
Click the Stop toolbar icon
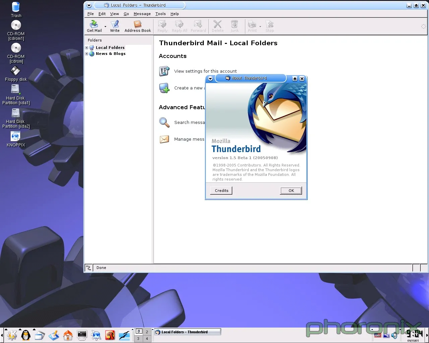270,26
